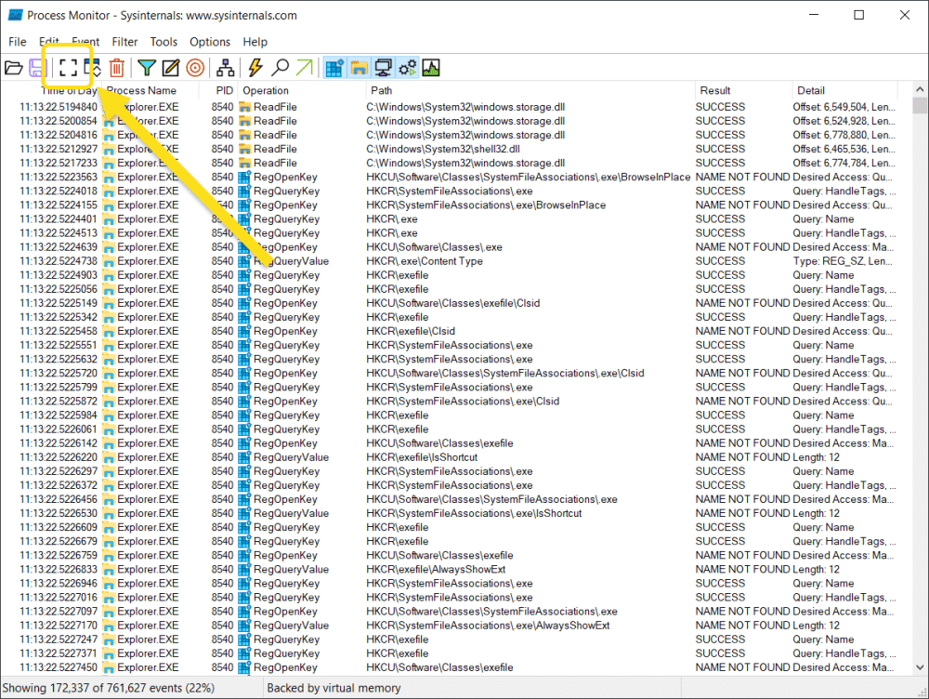
Task: Select path HKCR\SystemFileAssociations\.exe\IsShortcut
Action: pos(474,513)
